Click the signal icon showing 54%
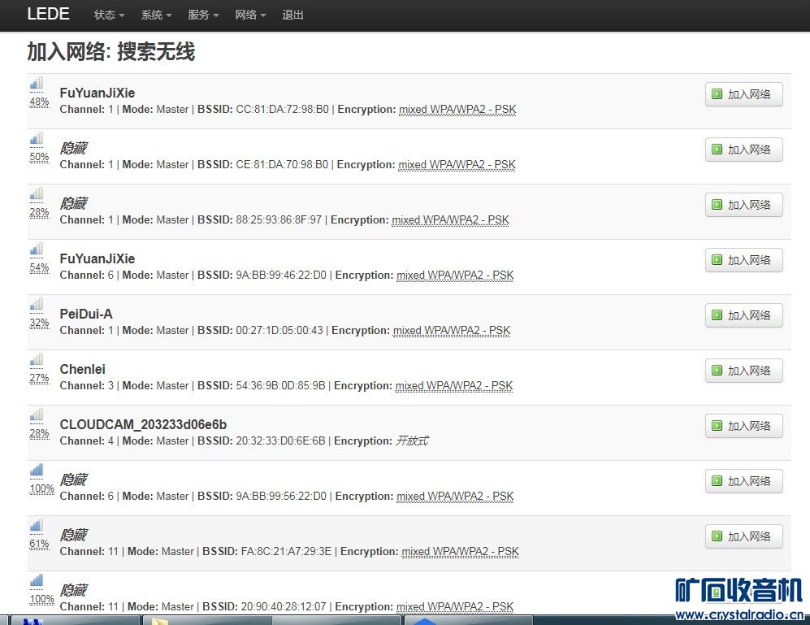810x625 pixels. click(37, 250)
